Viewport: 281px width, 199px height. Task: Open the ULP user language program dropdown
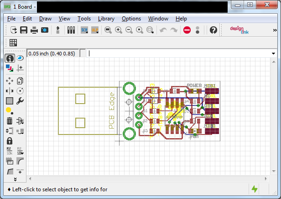coord(95,30)
